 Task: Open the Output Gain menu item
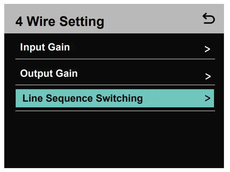pyautogui.click(x=115, y=74)
